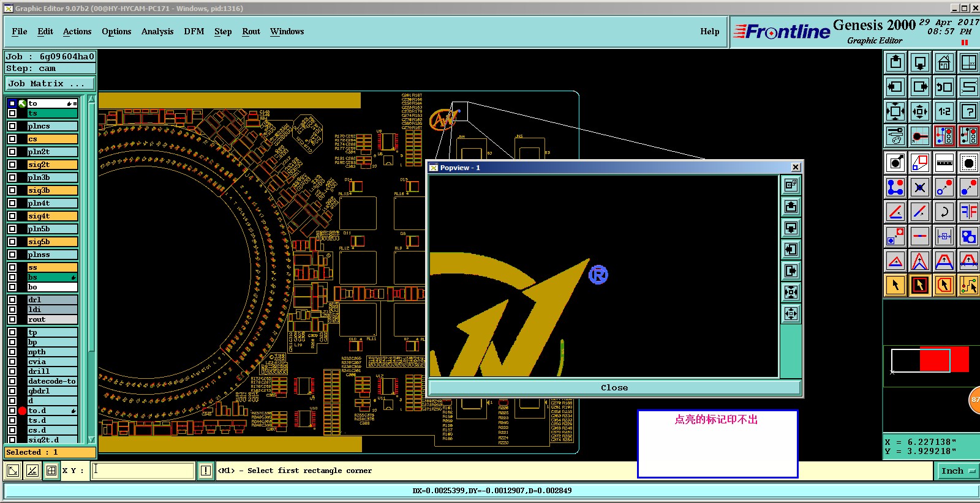Click the mirrored F flip icon
This screenshot has height=503, width=980.
tap(968, 212)
